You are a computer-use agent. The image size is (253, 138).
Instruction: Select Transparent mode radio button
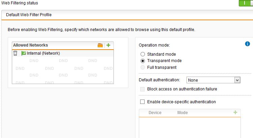(x=143, y=61)
